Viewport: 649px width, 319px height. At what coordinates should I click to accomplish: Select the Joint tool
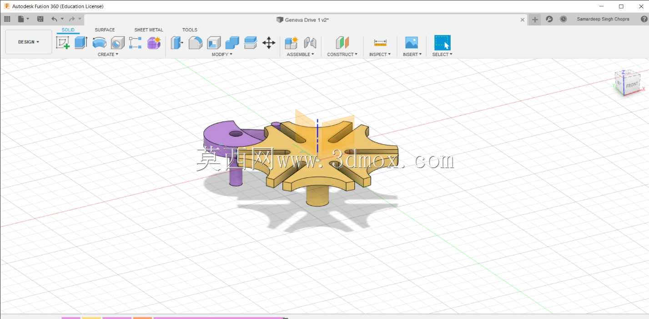(x=310, y=43)
